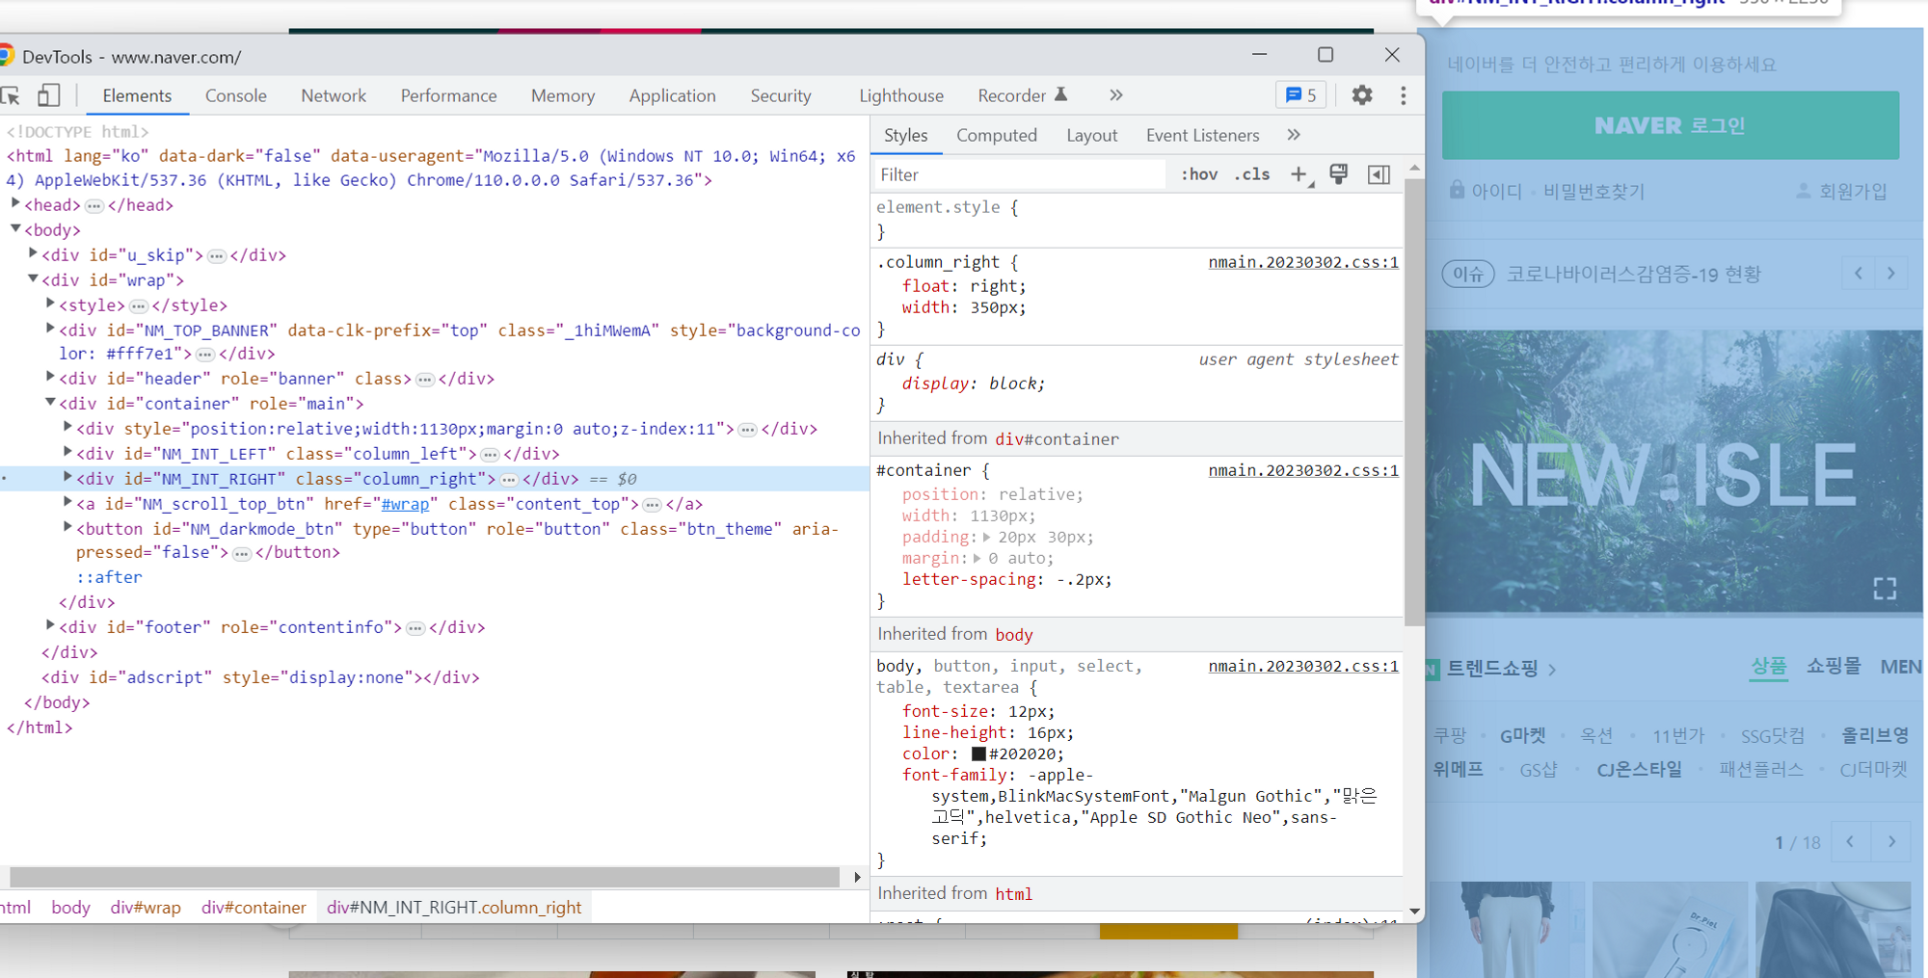
Task: Open the Performance tab
Action: 448,95
